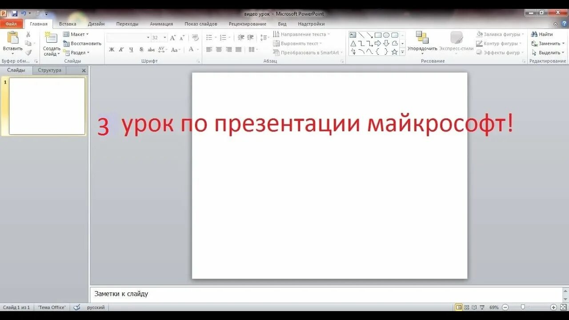Open the Заменить replace dropdown

click(x=548, y=44)
